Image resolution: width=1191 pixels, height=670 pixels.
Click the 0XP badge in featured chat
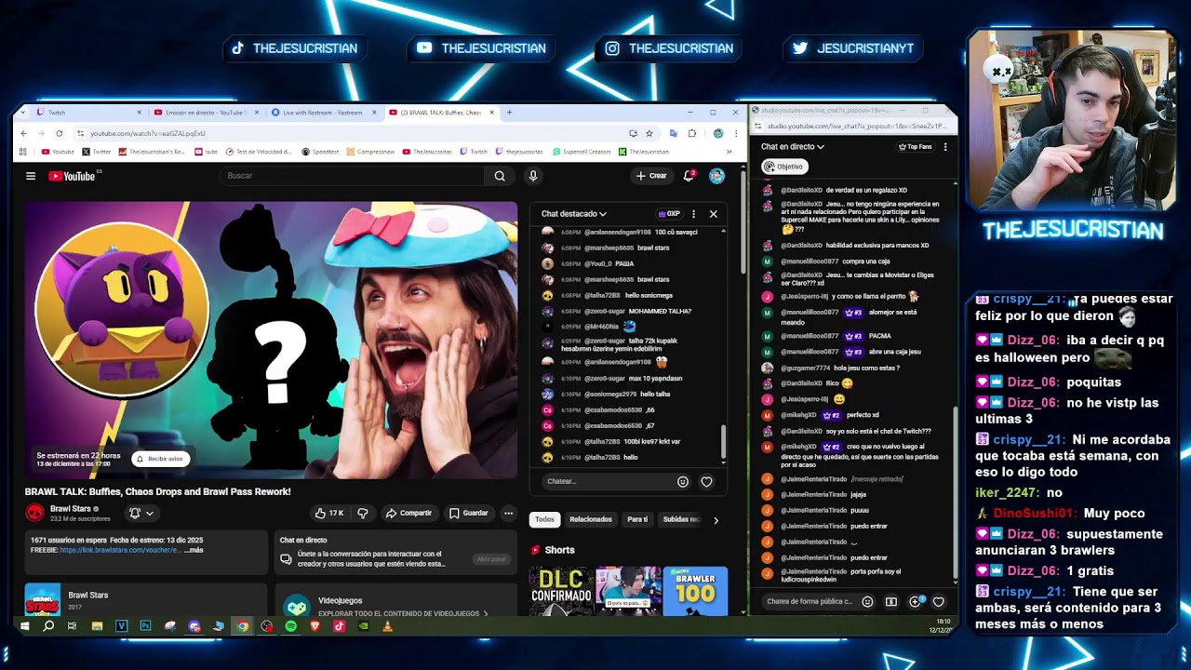pyautogui.click(x=669, y=214)
